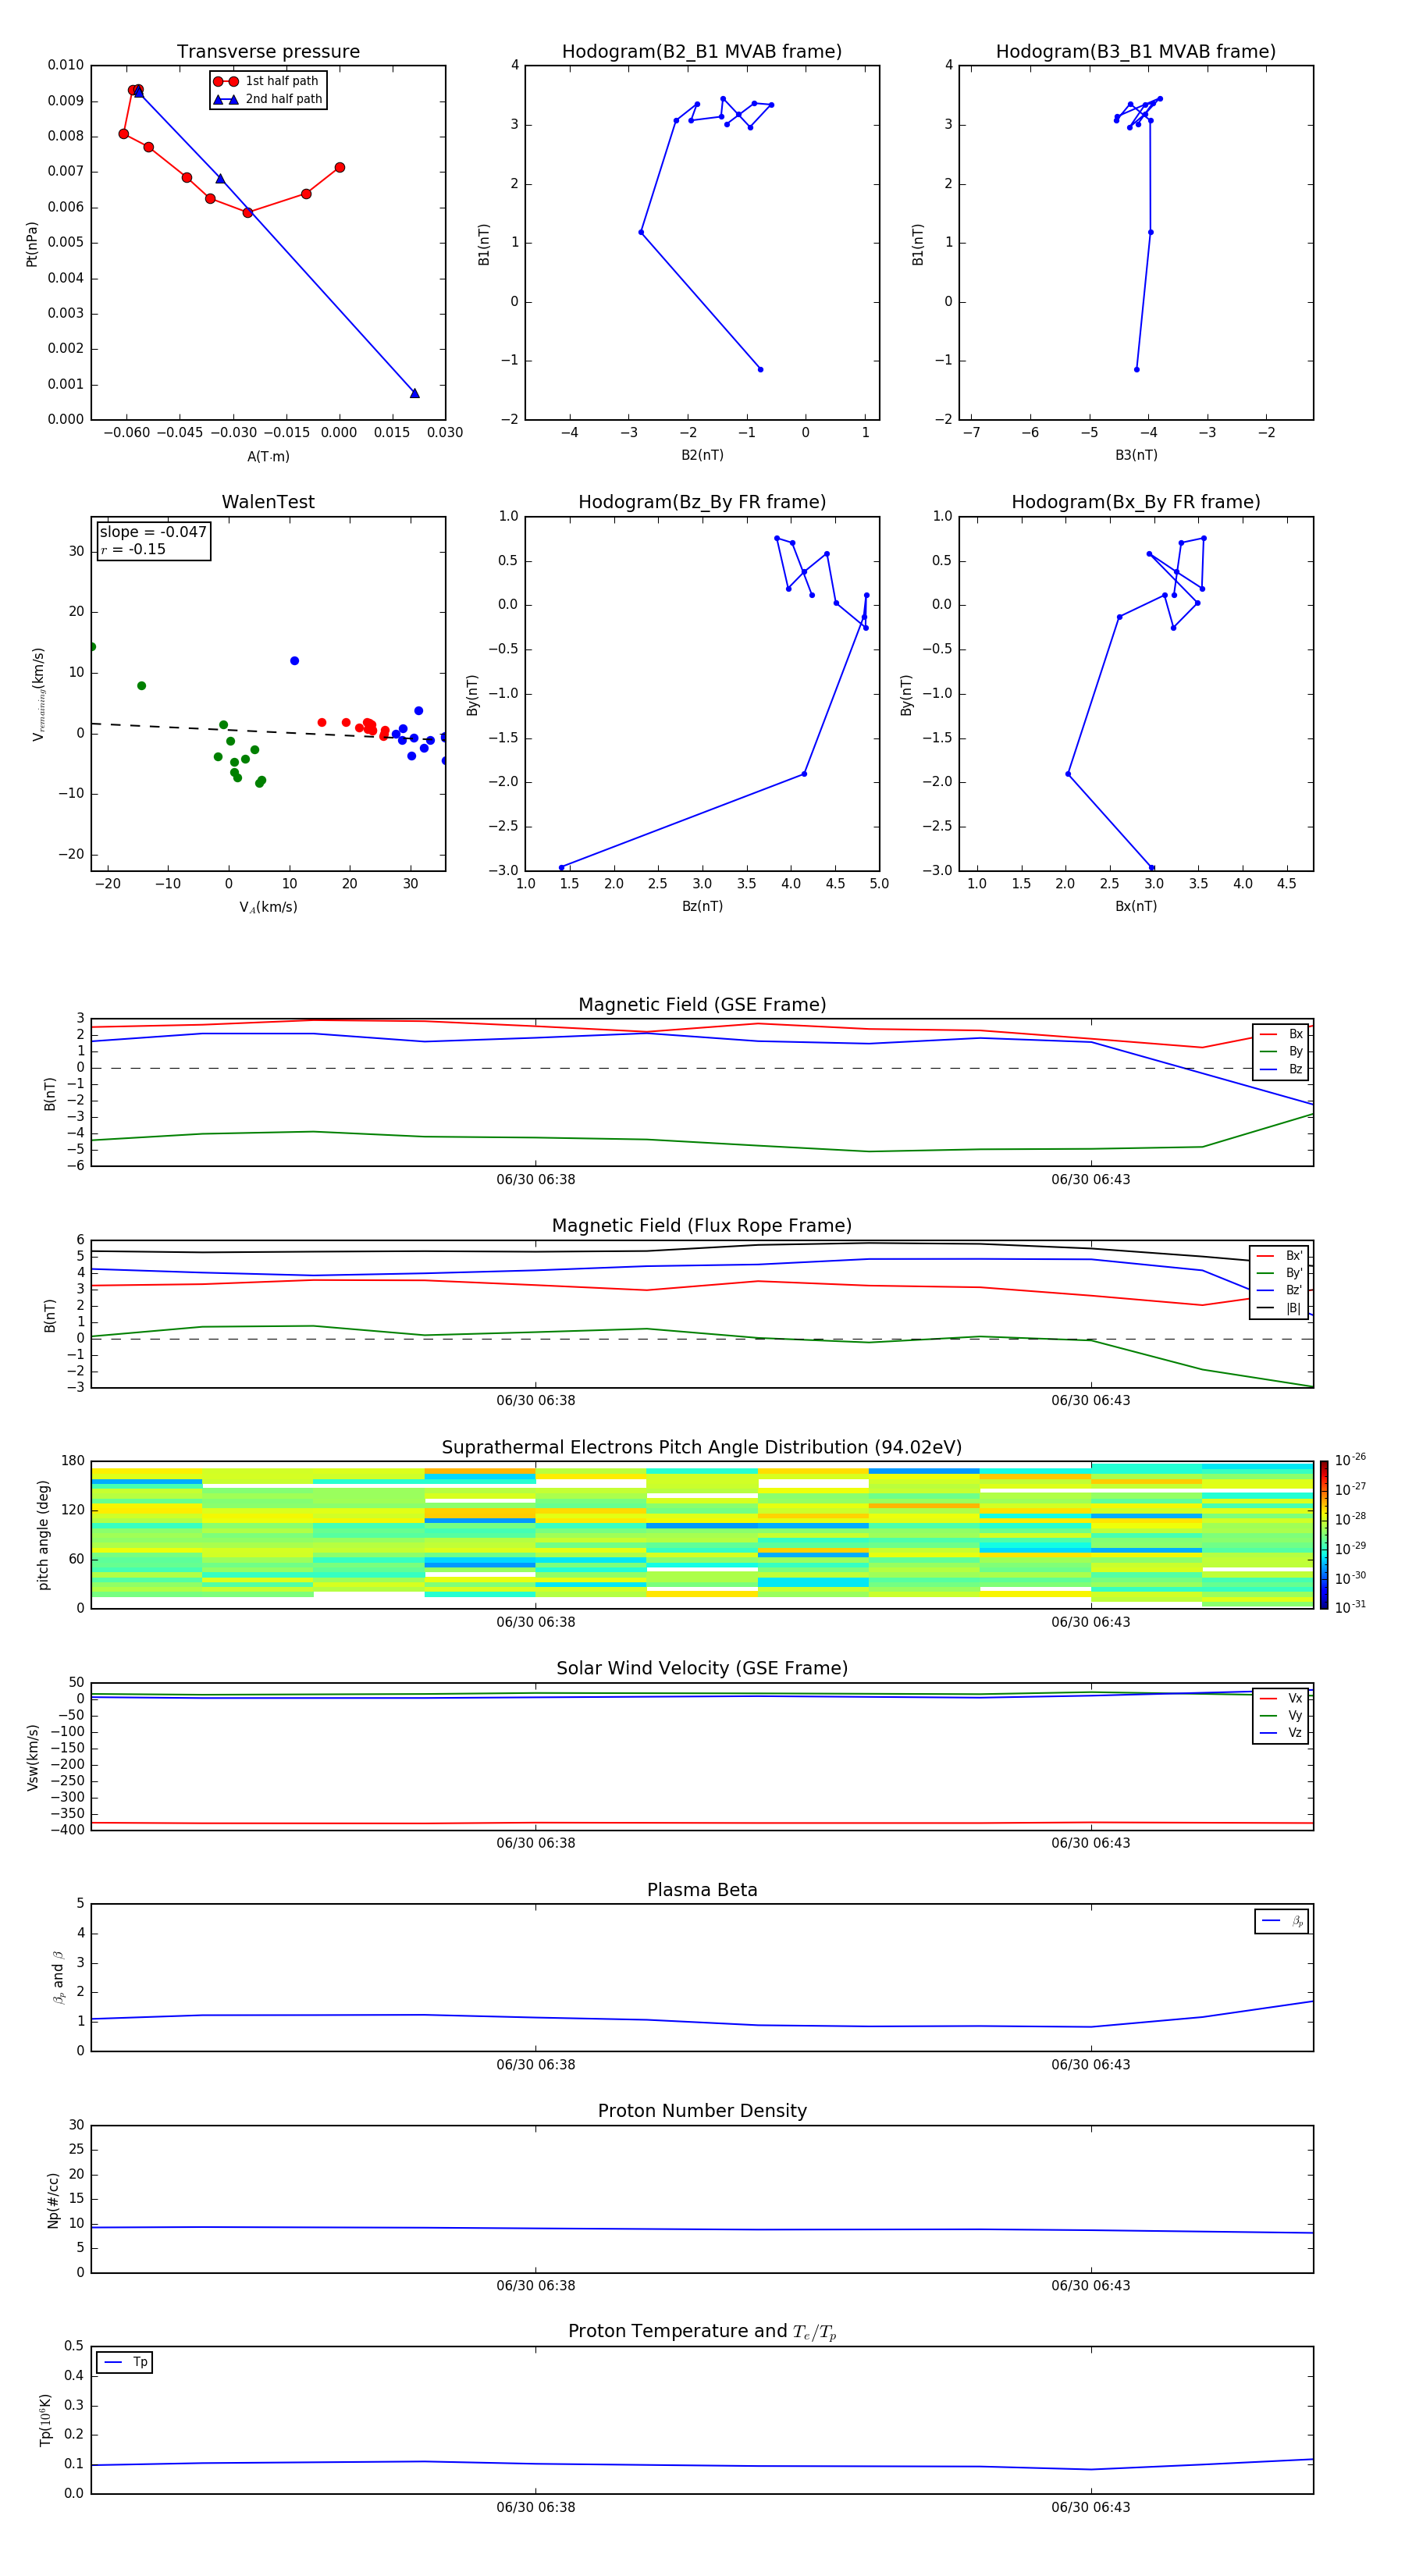
Task: Click the "B3(nT)" x-axis label
Action: coord(1136,455)
